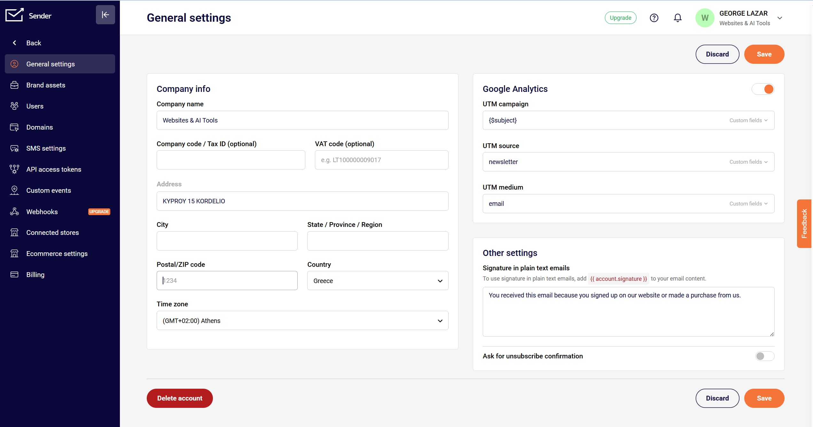
Task: Click the top Discard button
Action: pos(717,54)
